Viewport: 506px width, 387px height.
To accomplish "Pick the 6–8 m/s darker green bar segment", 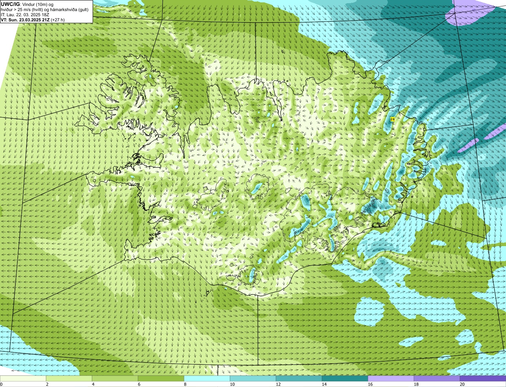I will point(161,379).
